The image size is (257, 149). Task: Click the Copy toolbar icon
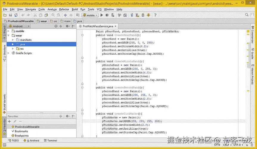point(41,15)
